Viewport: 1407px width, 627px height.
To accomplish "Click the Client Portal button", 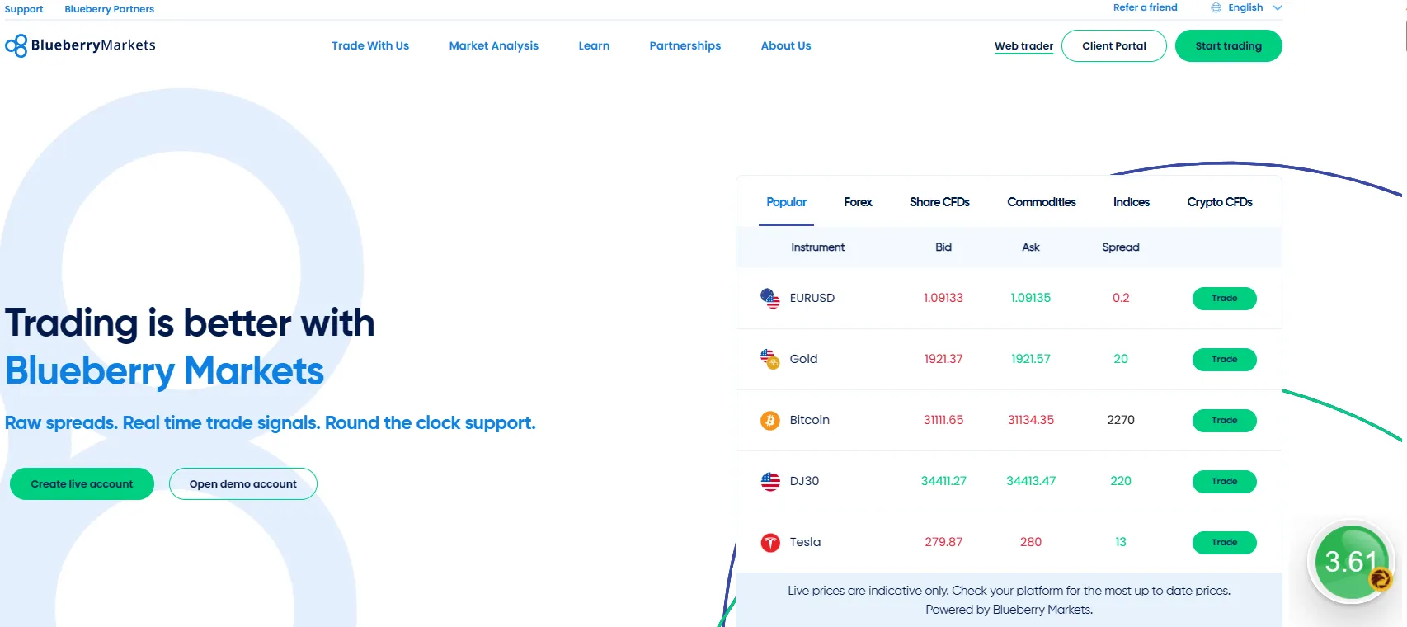I will click(1113, 45).
